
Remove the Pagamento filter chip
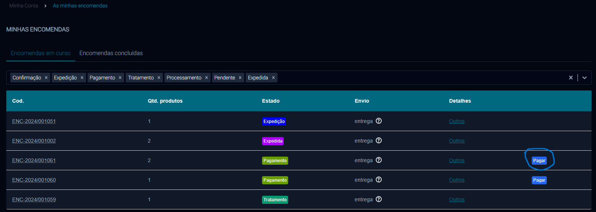pos(120,78)
